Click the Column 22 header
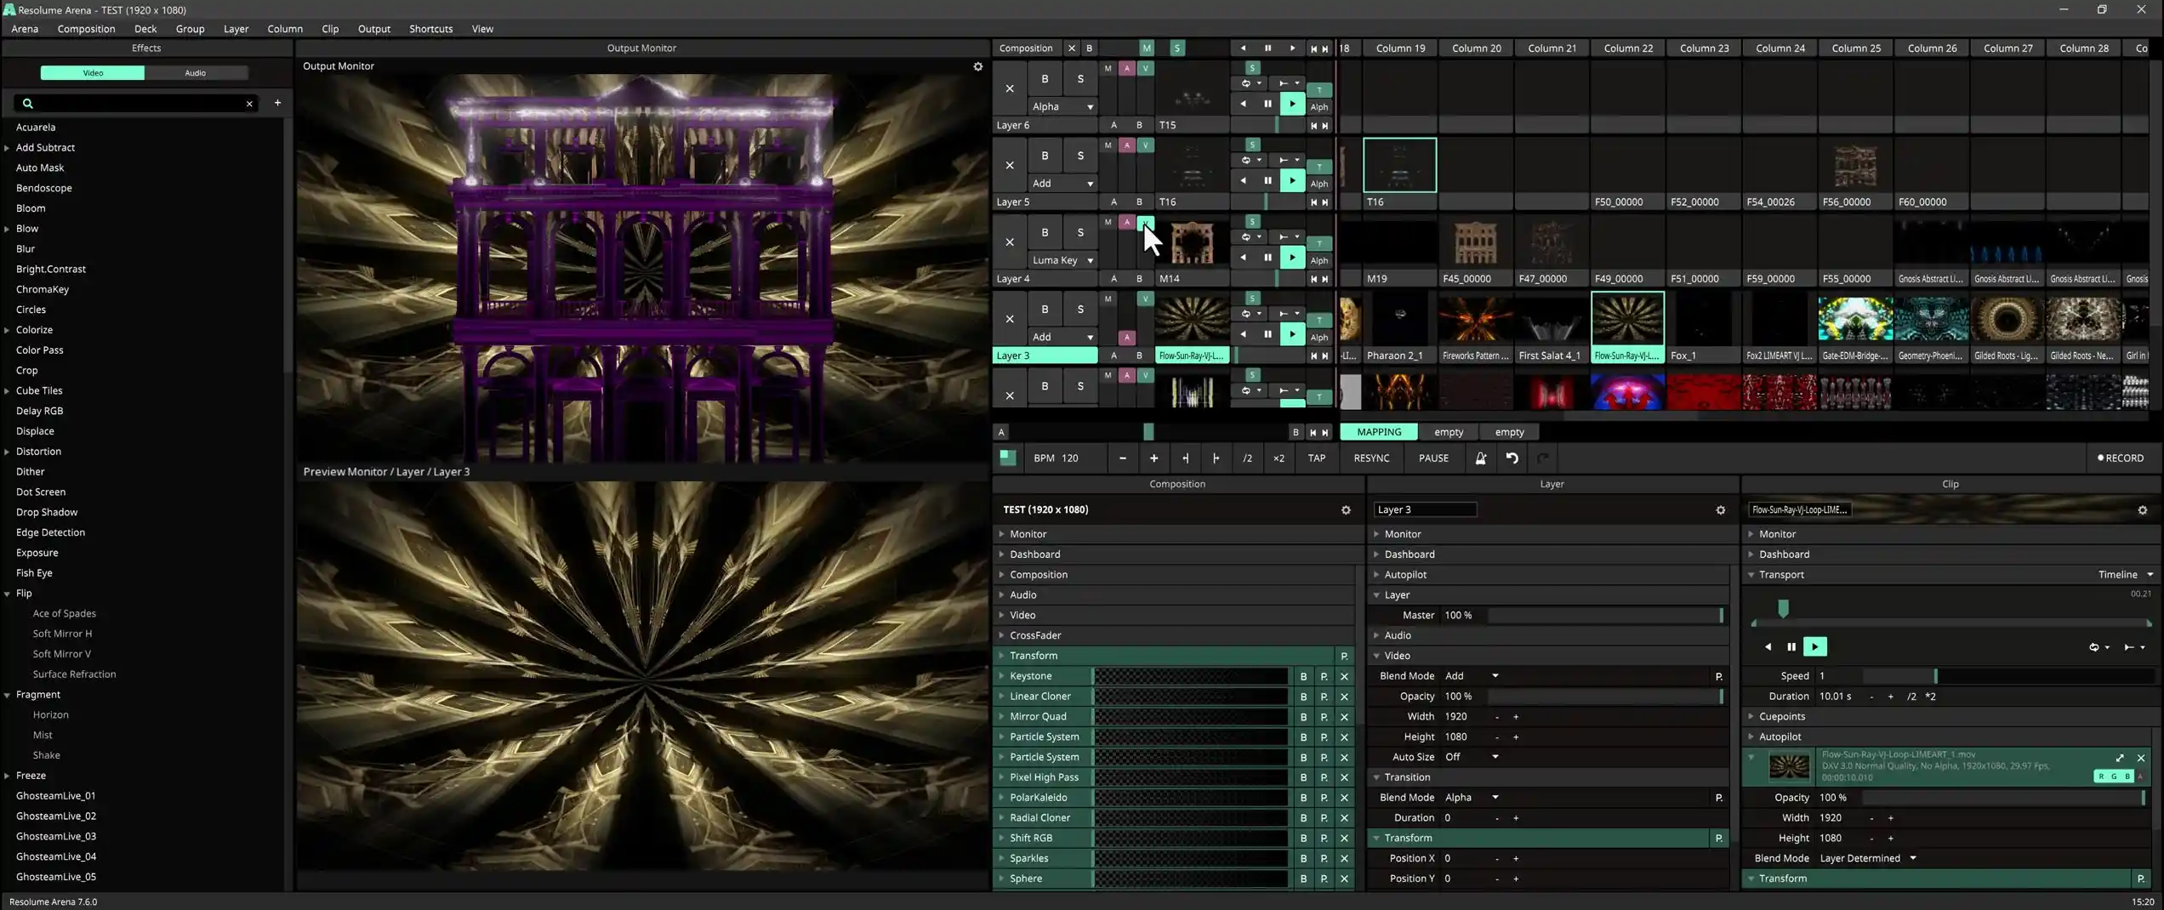This screenshot has height=910, width=2164. point(1628,48)
